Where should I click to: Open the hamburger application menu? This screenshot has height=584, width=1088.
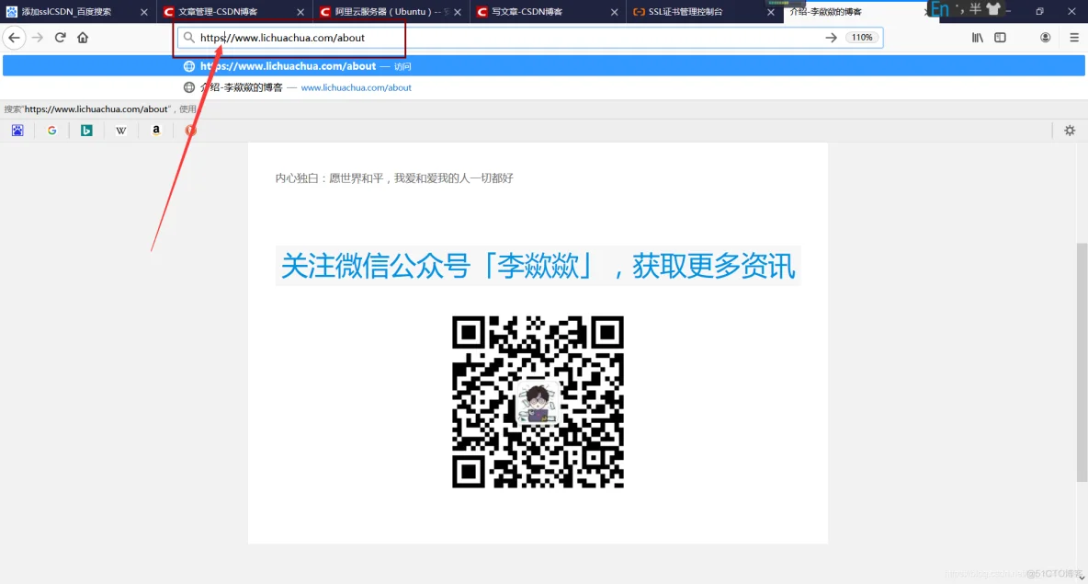1073,38
